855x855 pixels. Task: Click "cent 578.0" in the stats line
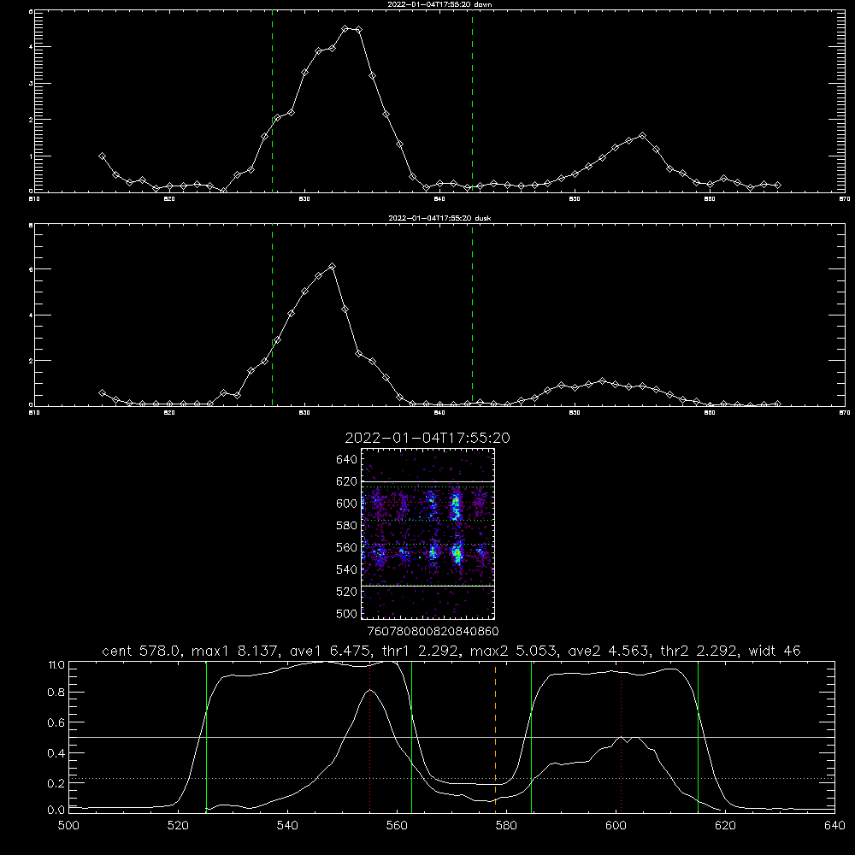pos(141,651)
